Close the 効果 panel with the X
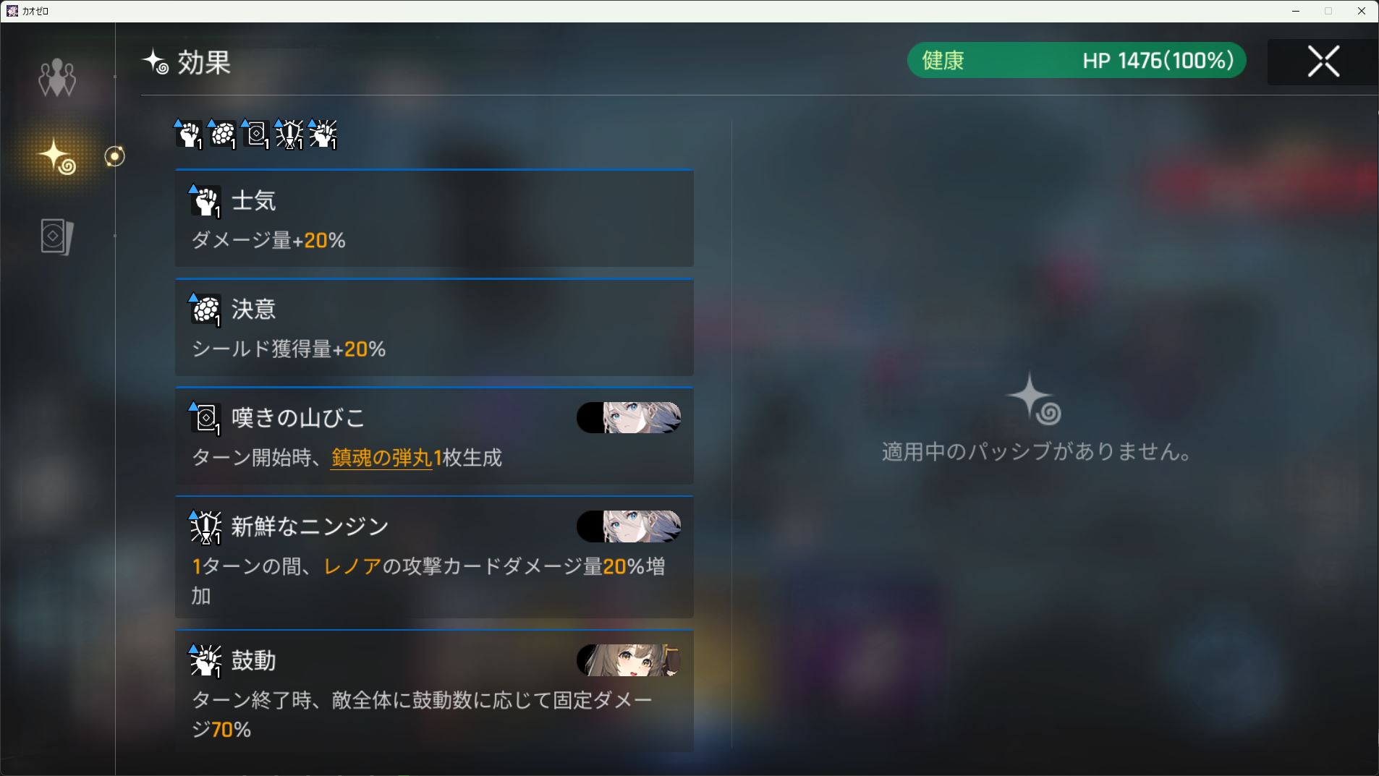 tap(1323, 61)
